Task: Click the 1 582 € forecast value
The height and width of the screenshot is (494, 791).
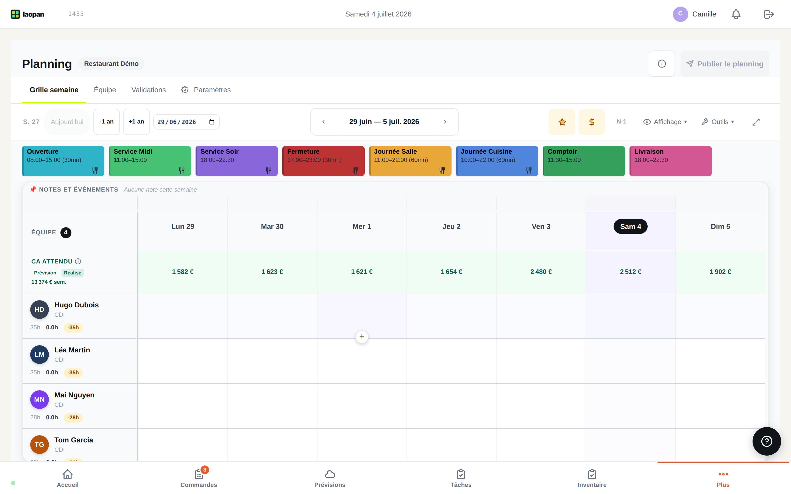Action: tap(183, 272)
